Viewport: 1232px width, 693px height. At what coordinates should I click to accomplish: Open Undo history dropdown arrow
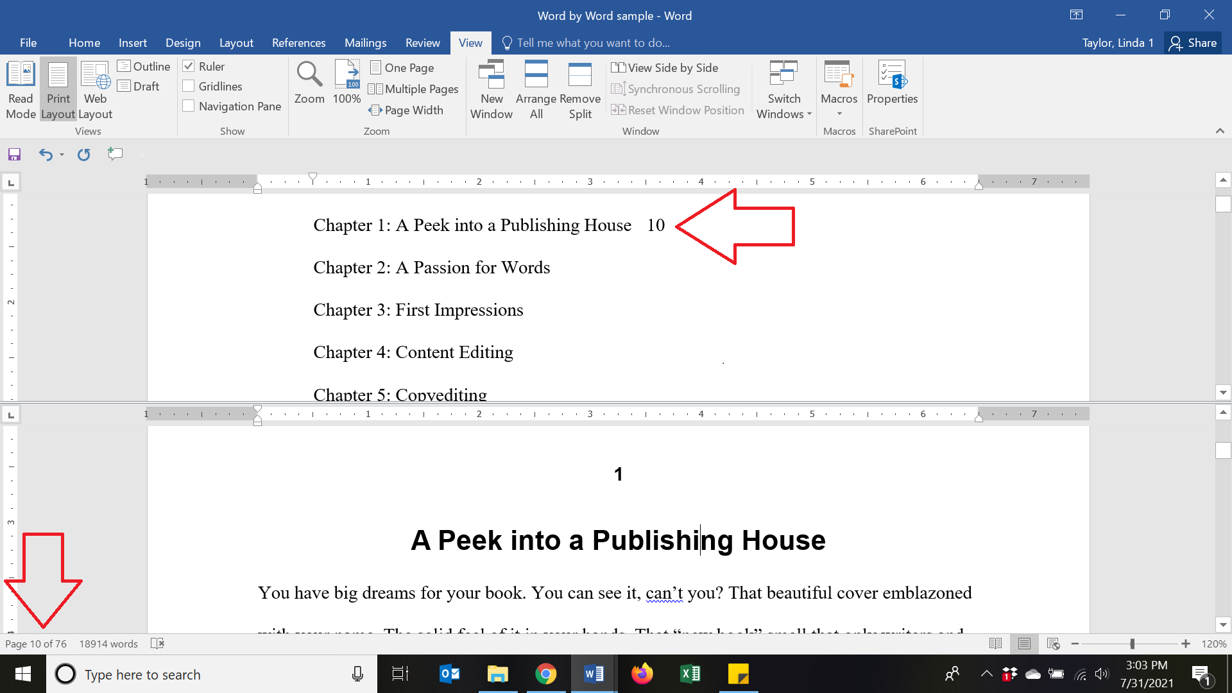click(x=62, y=155)
